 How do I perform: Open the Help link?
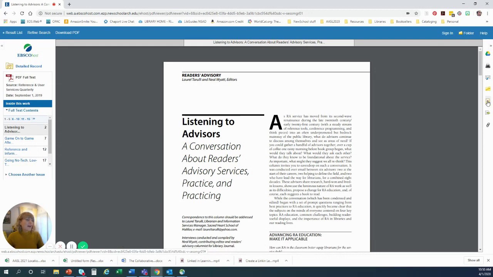[x=483, y=33]
